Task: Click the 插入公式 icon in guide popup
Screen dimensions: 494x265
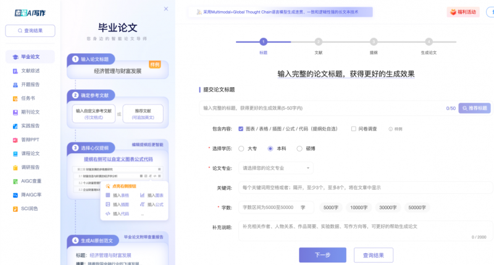Action: [142, 204]
